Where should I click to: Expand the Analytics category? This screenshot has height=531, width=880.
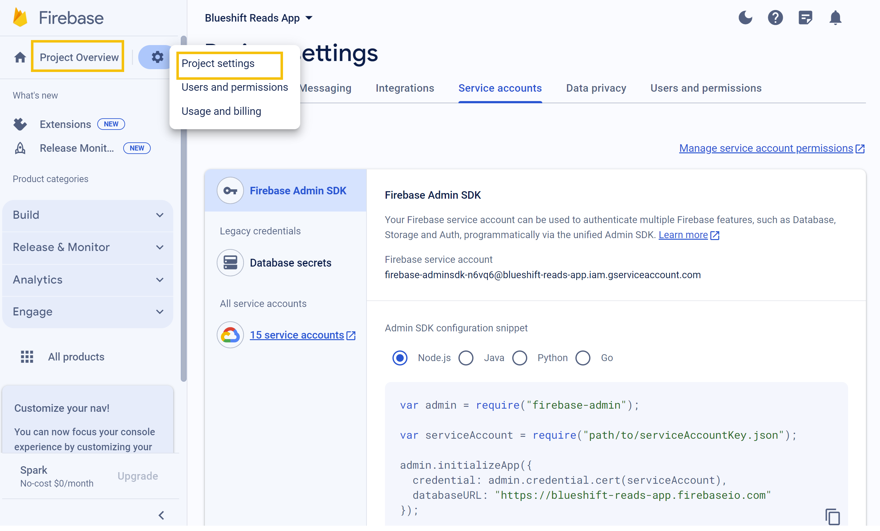[88, 279]
